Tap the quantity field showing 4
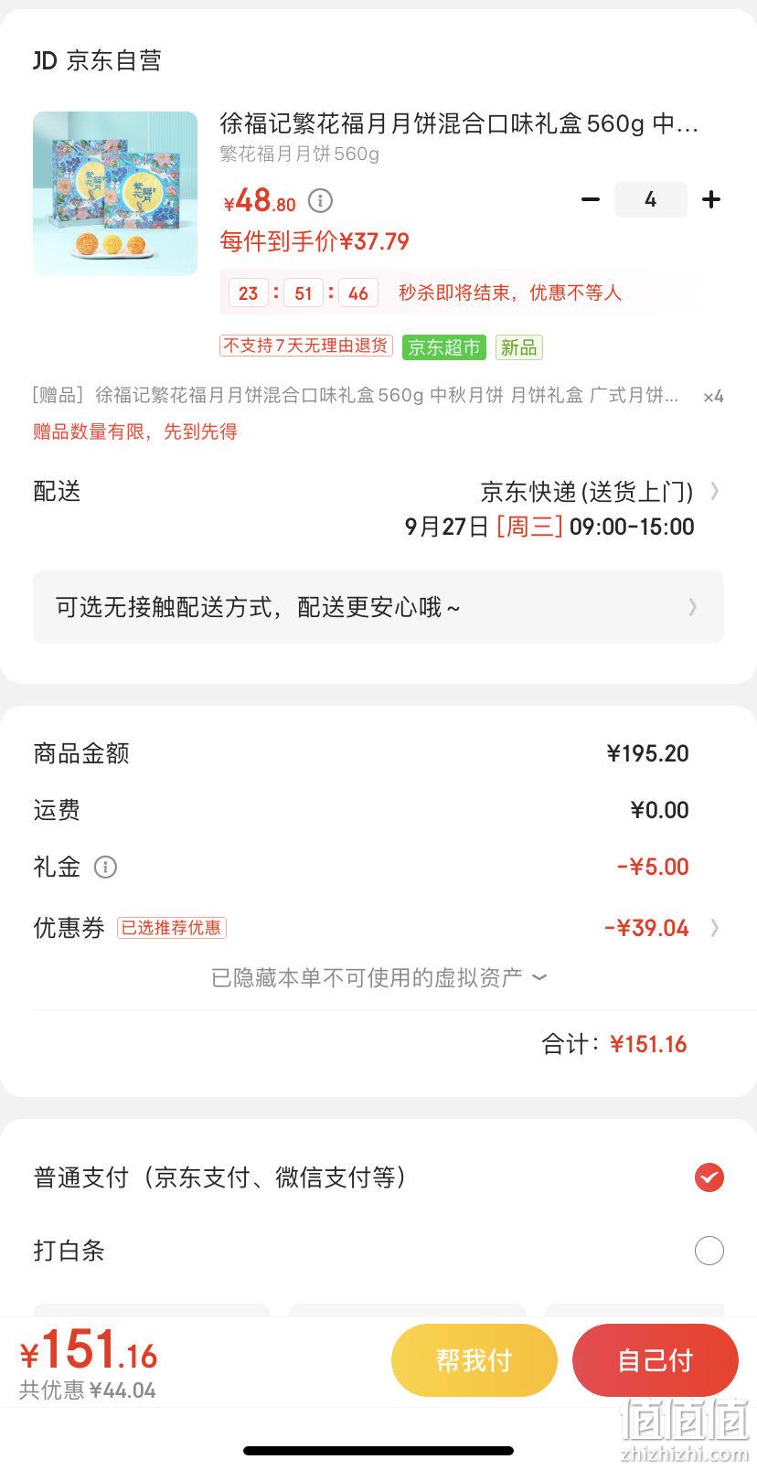757x1470 pixels. pos(650,199)
